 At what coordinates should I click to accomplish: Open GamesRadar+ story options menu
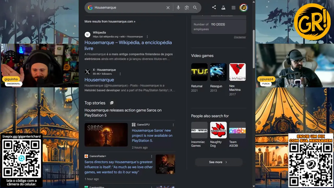151,156
